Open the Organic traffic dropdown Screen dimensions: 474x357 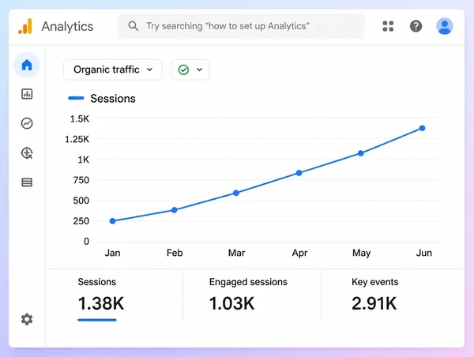point(112,70)
